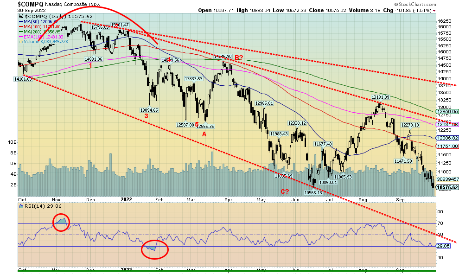Screen dimensions: 459x274
Task: Click the candlestick icon beside $COMPQ (Daily)
Action: (20, 16)
